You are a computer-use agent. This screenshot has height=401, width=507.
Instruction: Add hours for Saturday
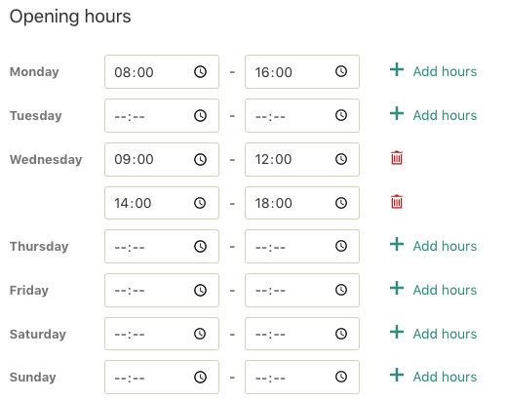[433, 334]
